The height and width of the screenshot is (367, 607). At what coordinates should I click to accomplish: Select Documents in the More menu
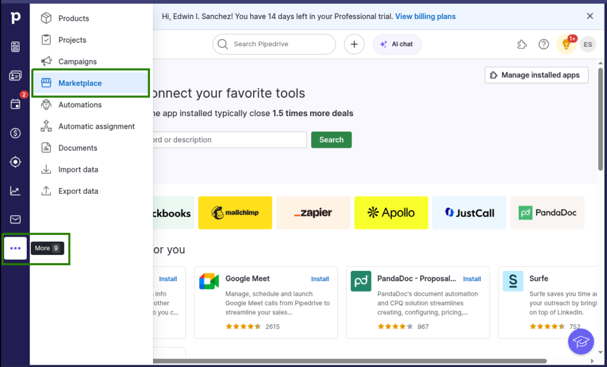[x=91, y=148]
